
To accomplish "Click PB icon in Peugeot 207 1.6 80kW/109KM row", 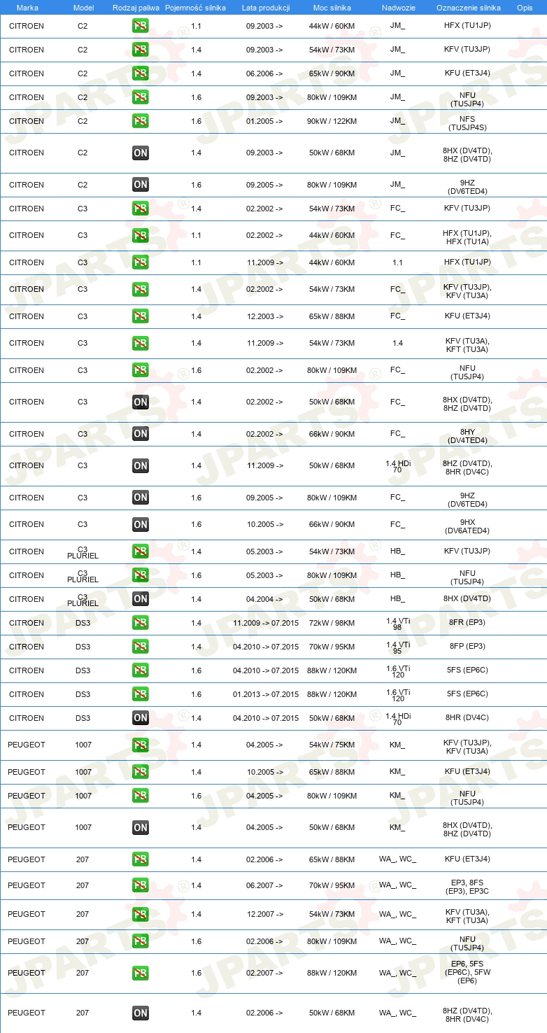I will 141,941.
